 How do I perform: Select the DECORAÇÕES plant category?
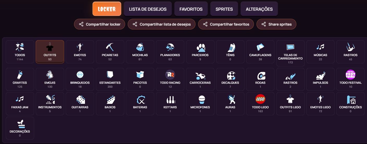click(x=20, y=128)
